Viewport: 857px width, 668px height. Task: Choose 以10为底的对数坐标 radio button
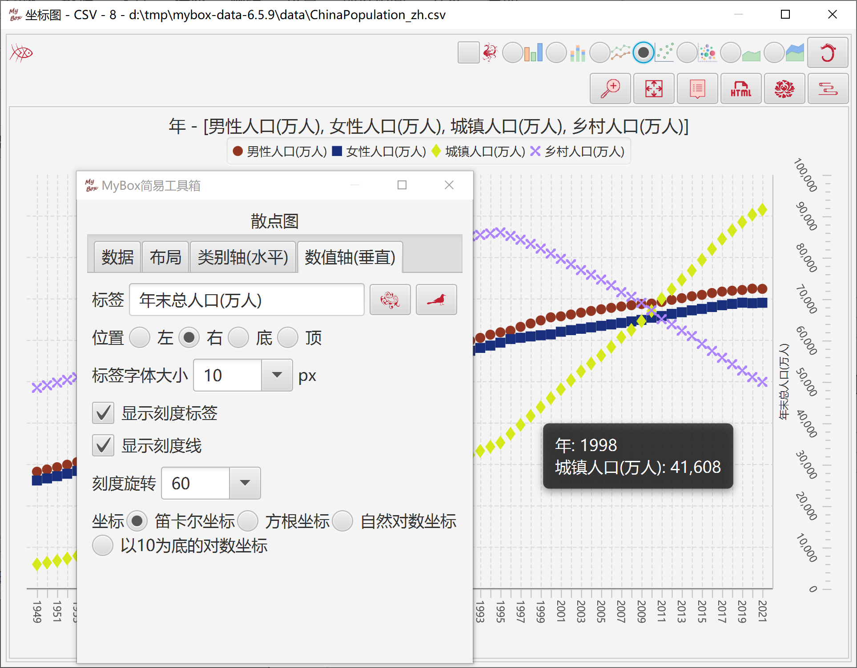click(x=103, y=545)
